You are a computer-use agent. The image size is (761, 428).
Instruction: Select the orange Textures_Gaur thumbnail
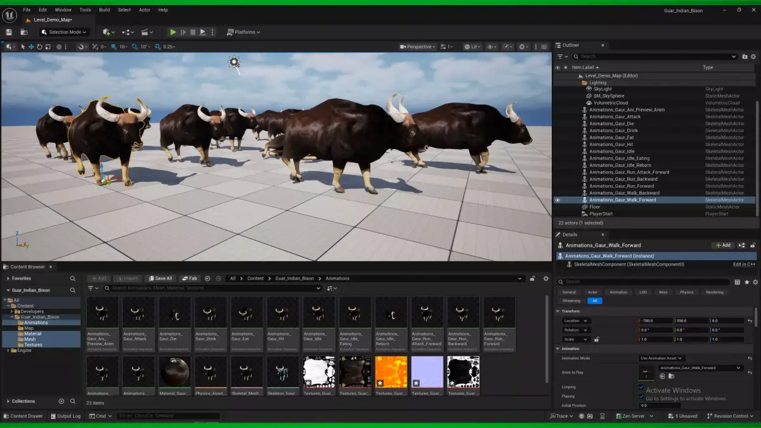coord(391,372)
